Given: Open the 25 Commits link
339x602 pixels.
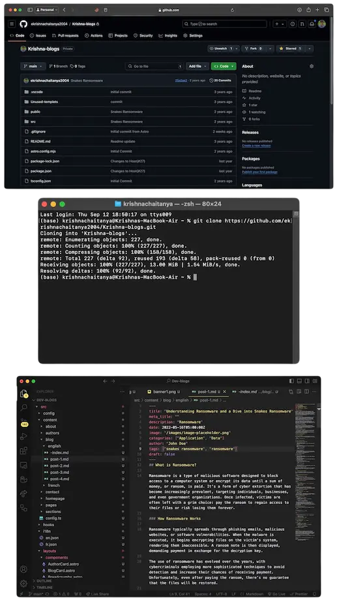Looking at the screenshot, I should click(220, 80).
